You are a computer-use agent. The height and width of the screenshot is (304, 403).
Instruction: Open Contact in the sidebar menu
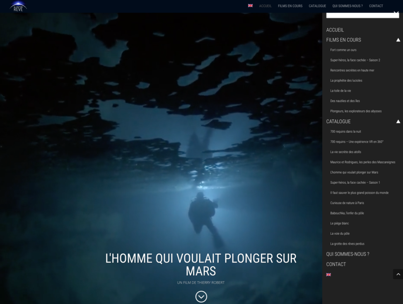click(x=336, y=264)
